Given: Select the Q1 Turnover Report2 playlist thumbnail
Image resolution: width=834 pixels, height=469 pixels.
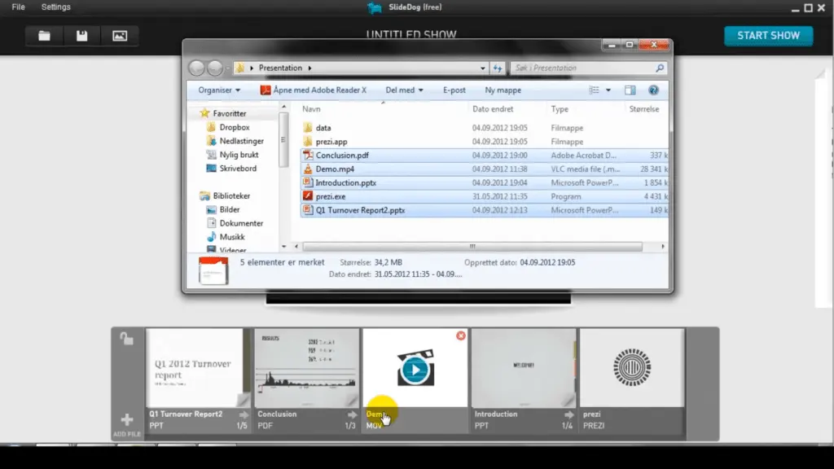Looking at the screenshot, I should click(x=198, y=368).
